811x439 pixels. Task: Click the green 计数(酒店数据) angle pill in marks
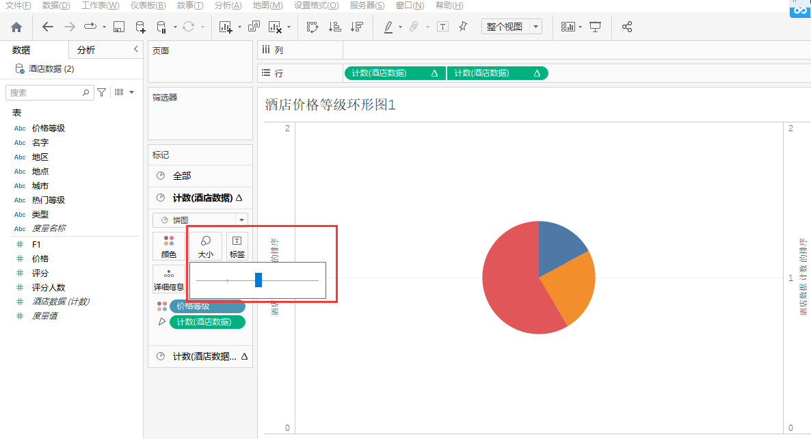[x=207, y=321]
